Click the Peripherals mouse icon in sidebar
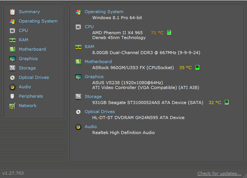 [12, 96]
